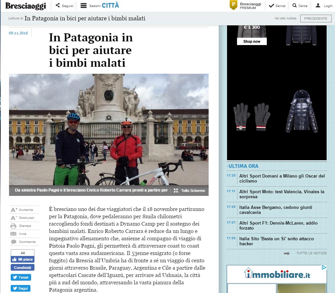Click the 17:06 timestamp
The image size is (335, 293).
point(231,238)
